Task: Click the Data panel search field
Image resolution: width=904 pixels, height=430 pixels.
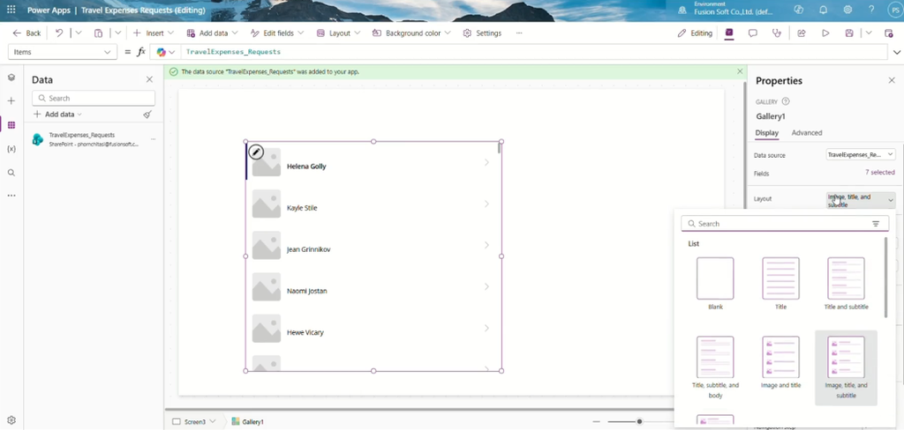Action: [x=94, y=99]
